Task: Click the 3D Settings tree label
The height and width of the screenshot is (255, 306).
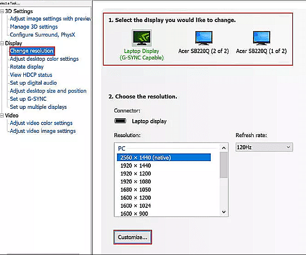Action: pos(19,11)
